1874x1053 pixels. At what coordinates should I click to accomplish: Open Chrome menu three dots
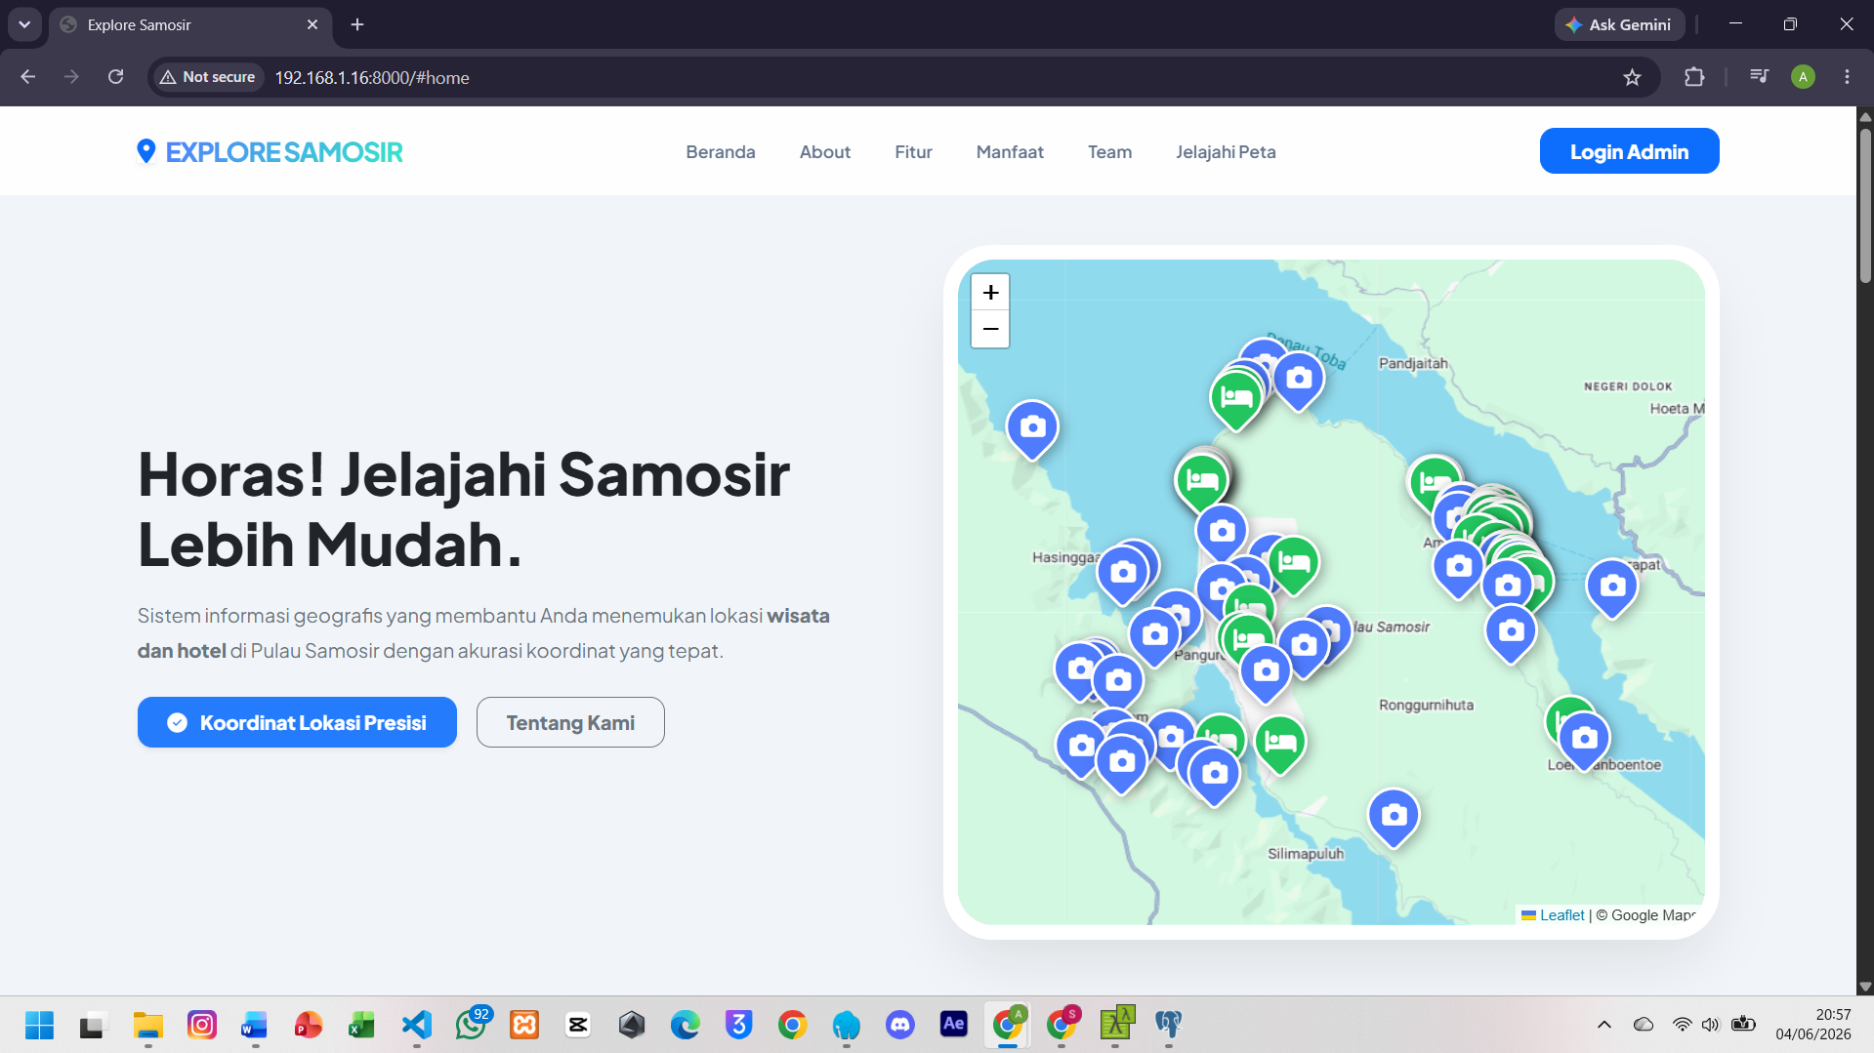(x=1847, y=77)
